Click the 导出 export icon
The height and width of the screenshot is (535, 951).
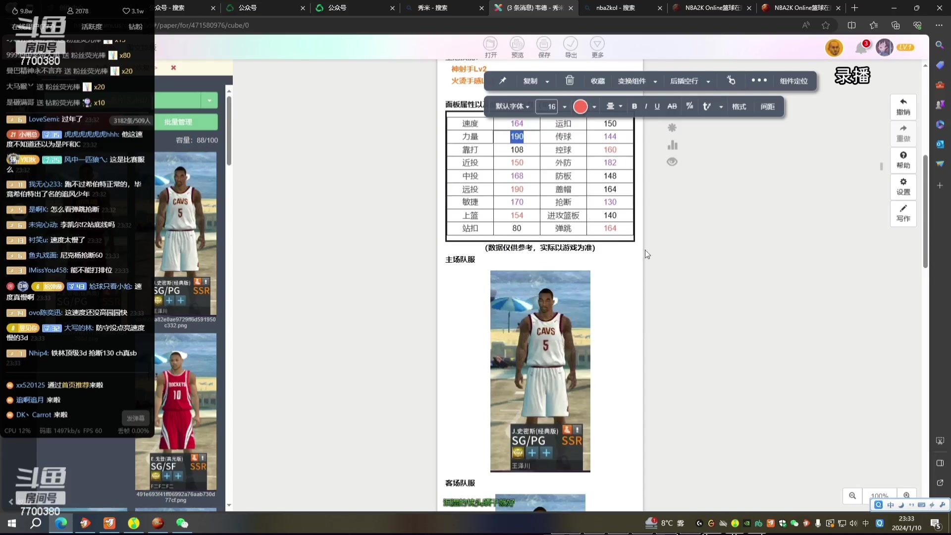pos(571,48)
